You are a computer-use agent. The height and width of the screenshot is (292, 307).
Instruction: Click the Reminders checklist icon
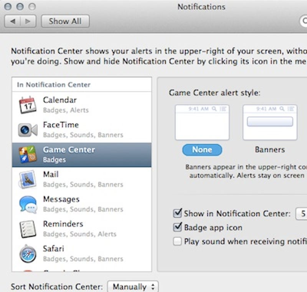click(28, 229)
